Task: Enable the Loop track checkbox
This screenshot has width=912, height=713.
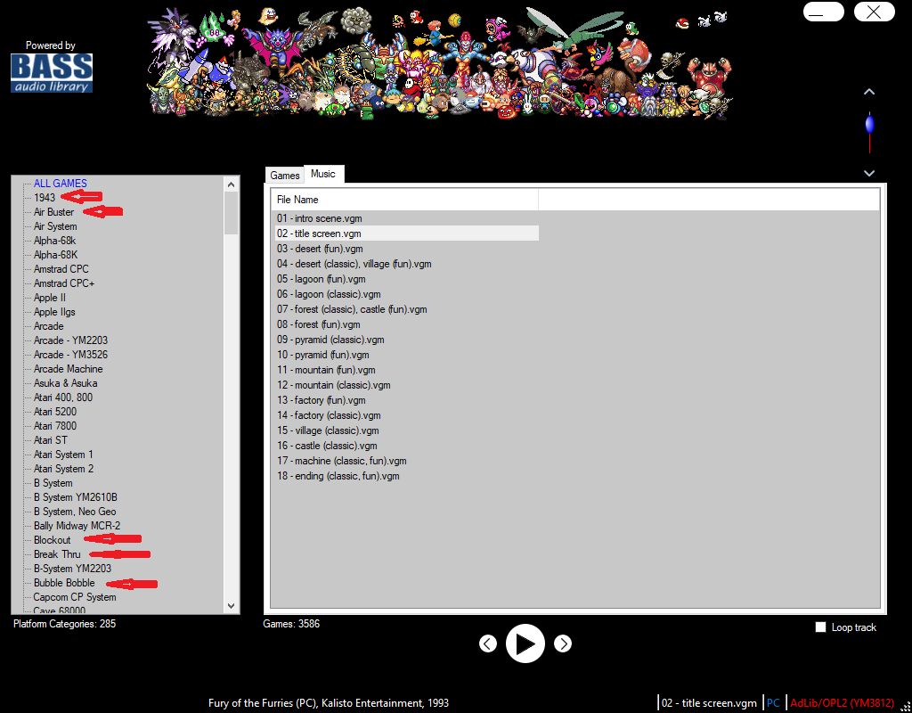Action: tap(820, 627)
